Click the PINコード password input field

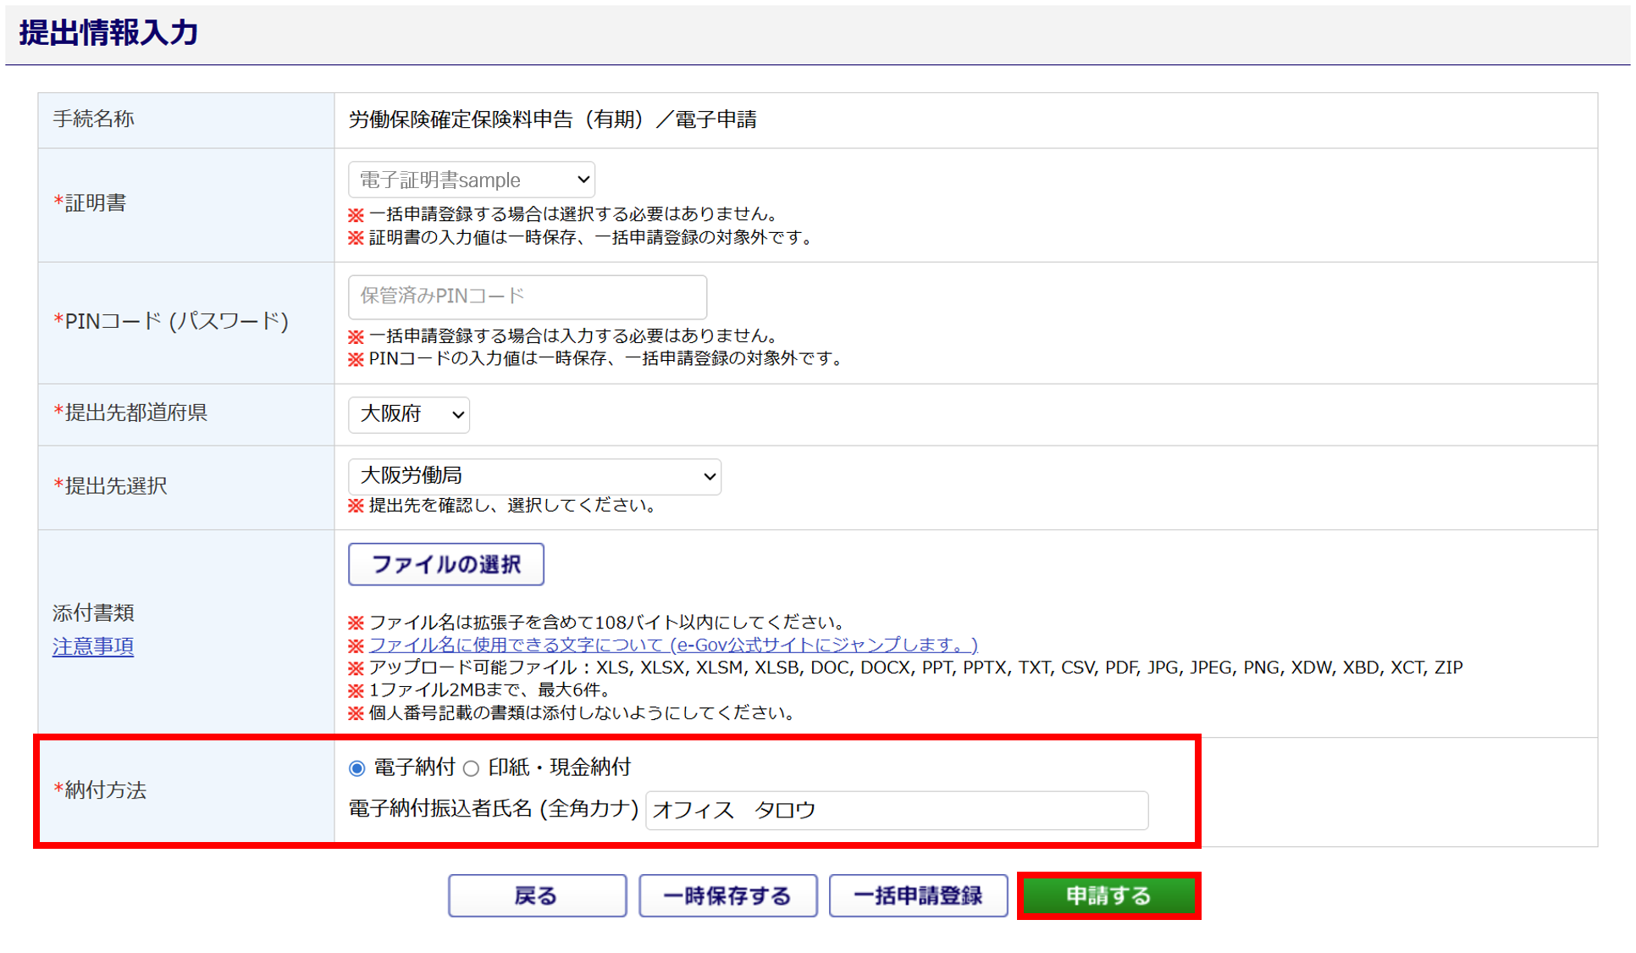point(527,296)
